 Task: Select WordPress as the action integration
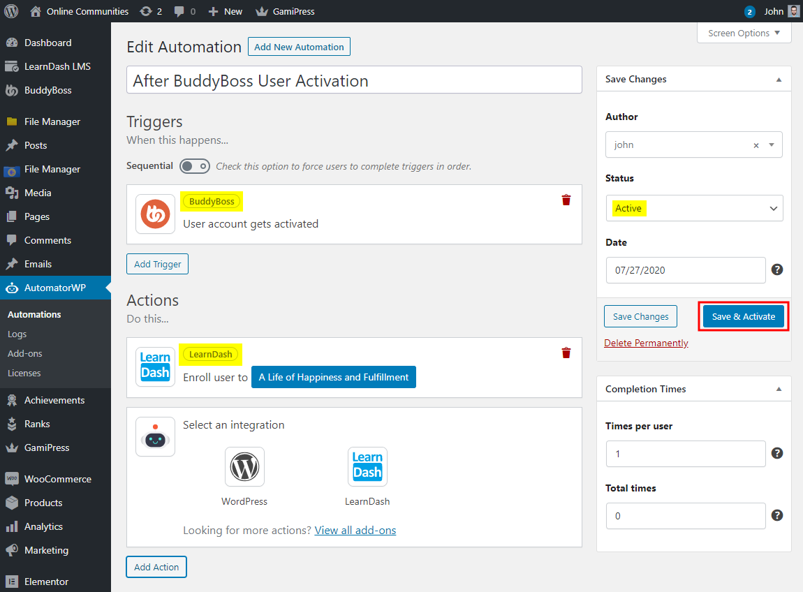(x=244, y=466)
